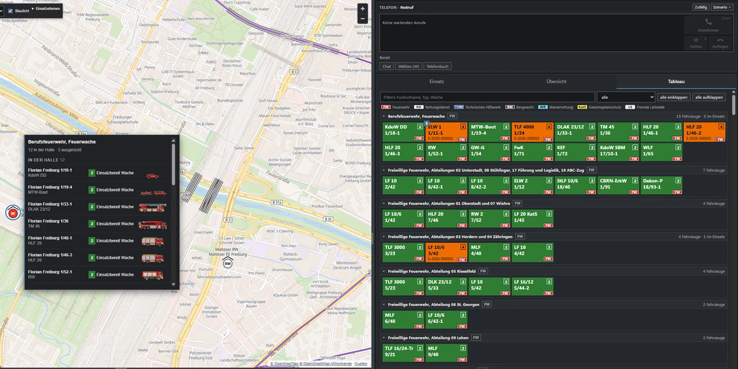738x369 pixels.
Task: Open the OpenMapTiles attribution link
Action: pyautogui.click(x=284, y=364)
